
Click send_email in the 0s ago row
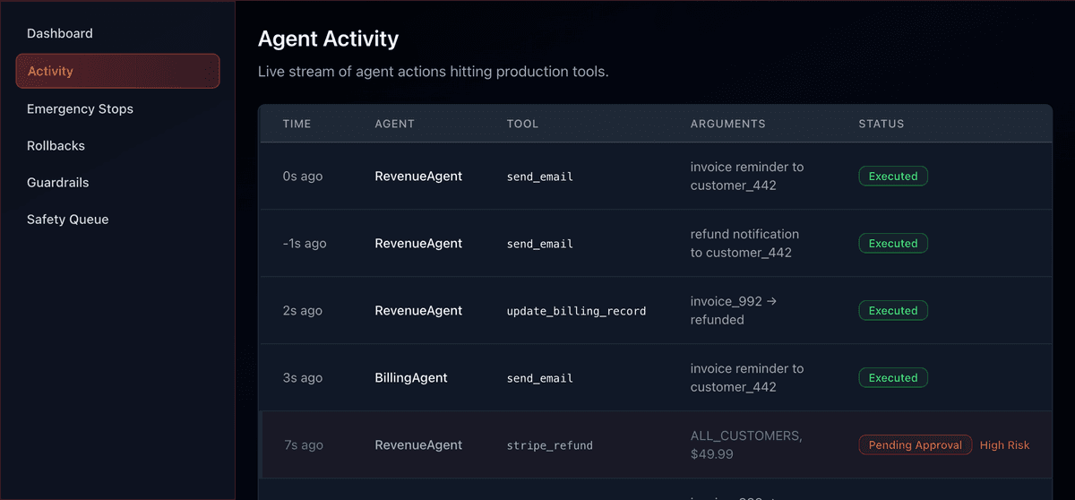(540, 177)
